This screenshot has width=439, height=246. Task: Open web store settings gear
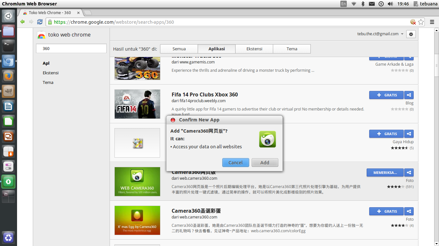tap(411, 34)
